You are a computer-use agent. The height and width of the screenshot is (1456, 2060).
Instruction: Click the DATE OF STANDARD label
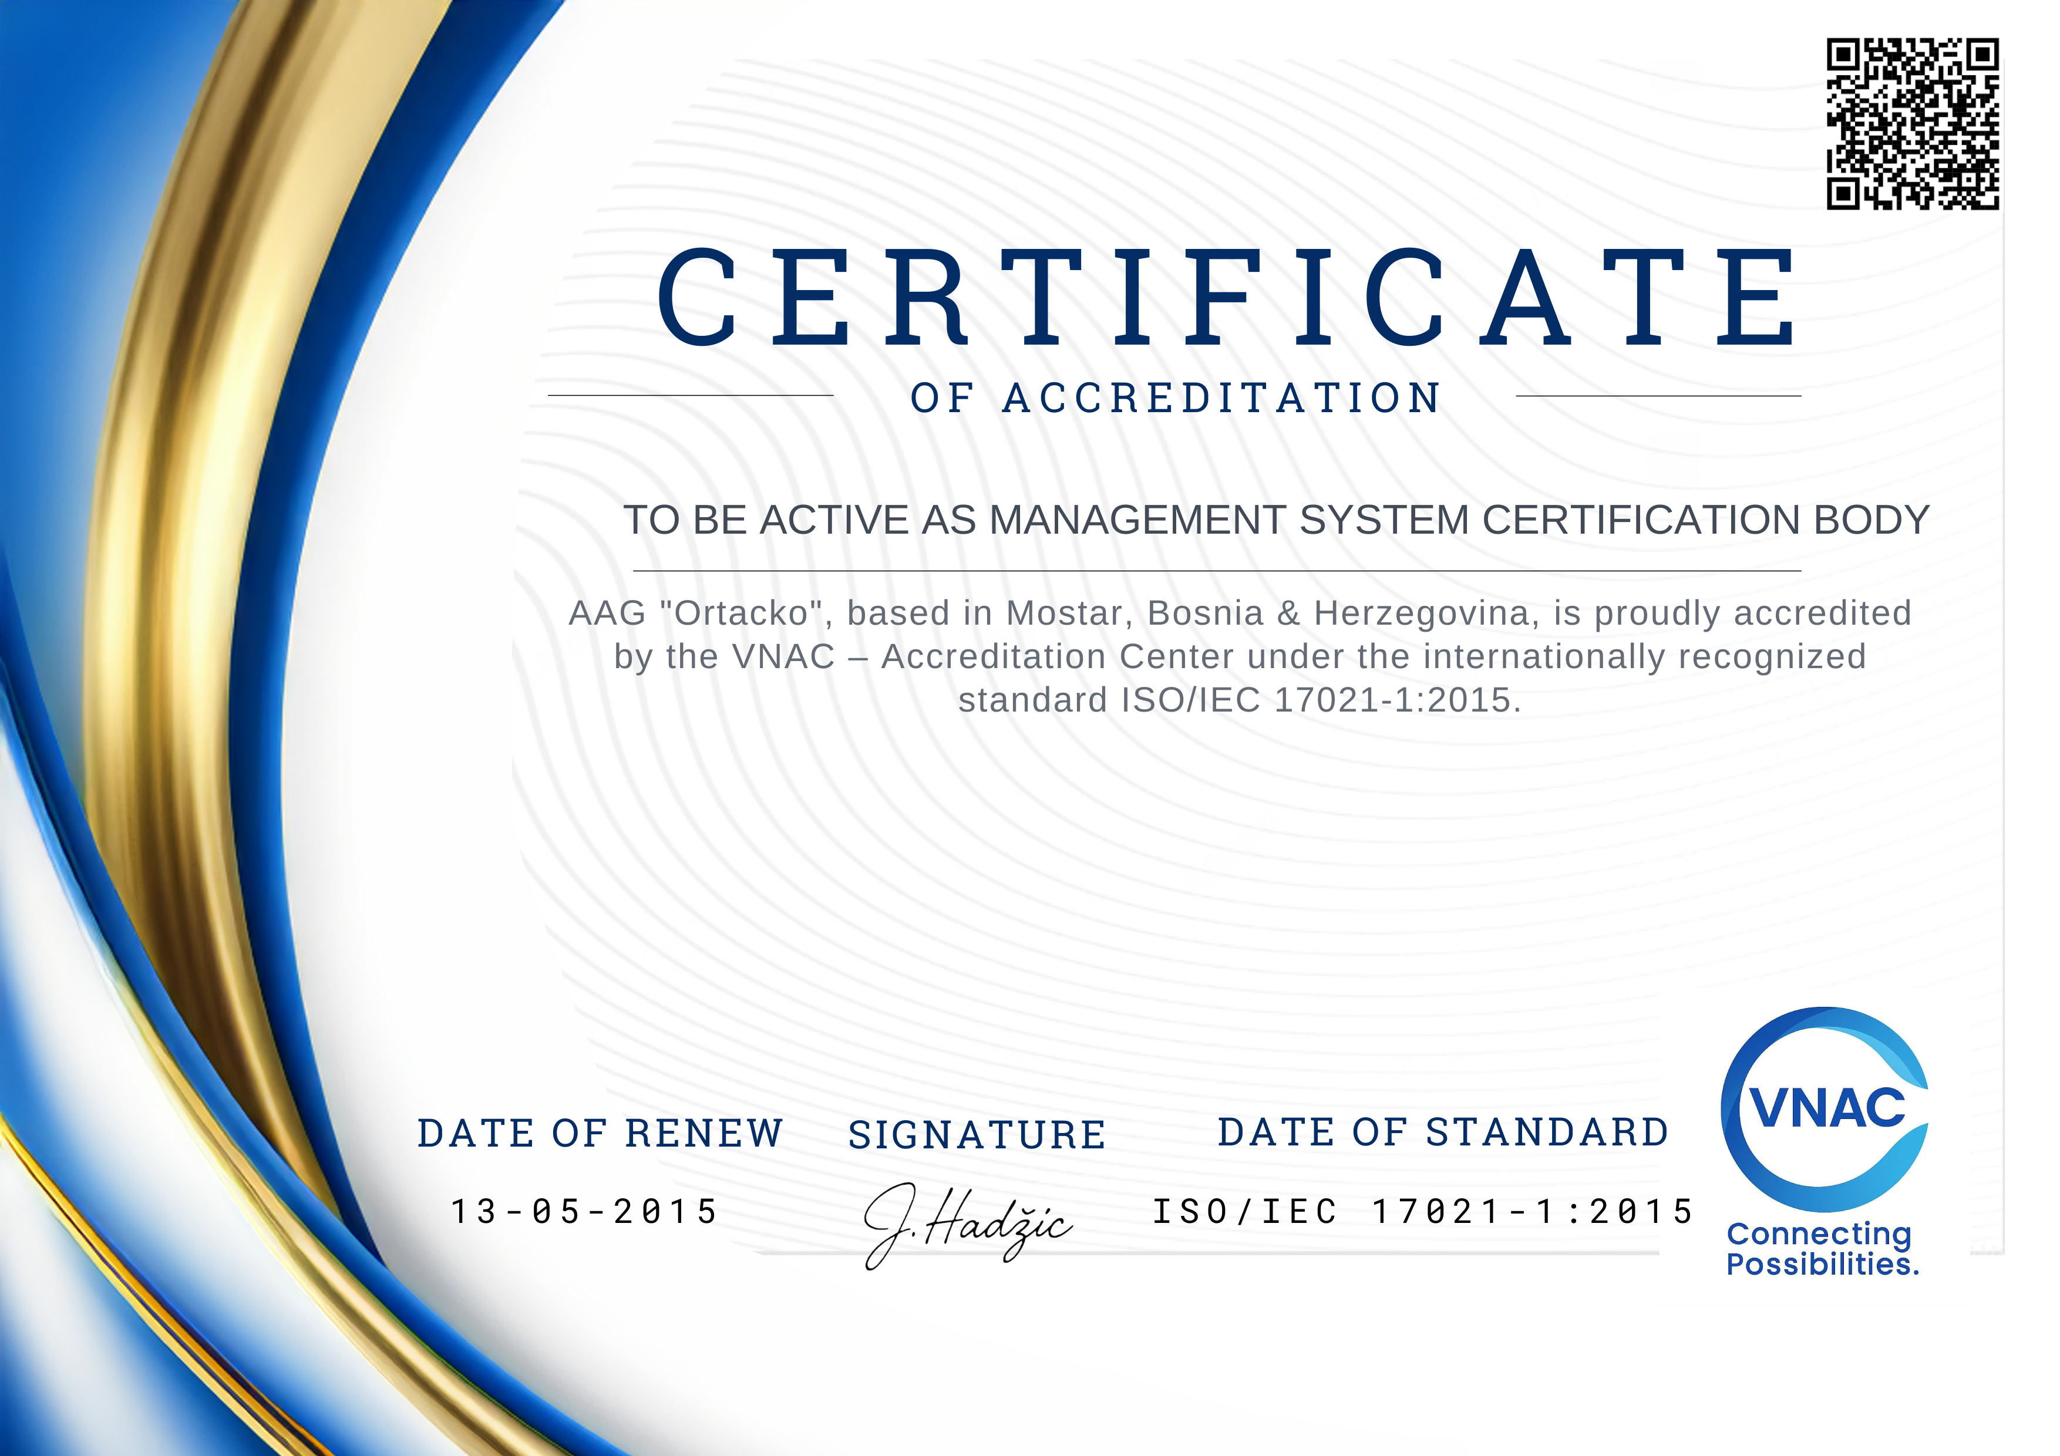click(1443, 1132)
